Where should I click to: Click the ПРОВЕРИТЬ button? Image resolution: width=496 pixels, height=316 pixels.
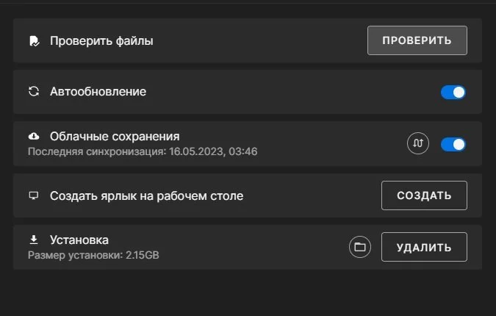click(x=417, y=40)
